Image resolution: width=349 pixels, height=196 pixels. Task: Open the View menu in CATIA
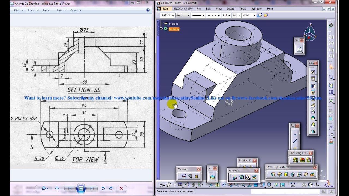coord(219,9)
